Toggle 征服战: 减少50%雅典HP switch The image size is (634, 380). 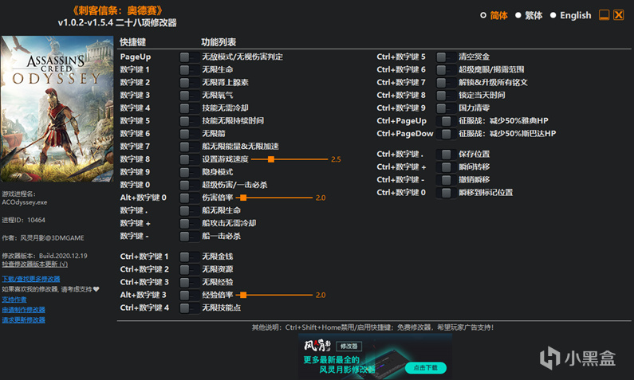point(446,121)
